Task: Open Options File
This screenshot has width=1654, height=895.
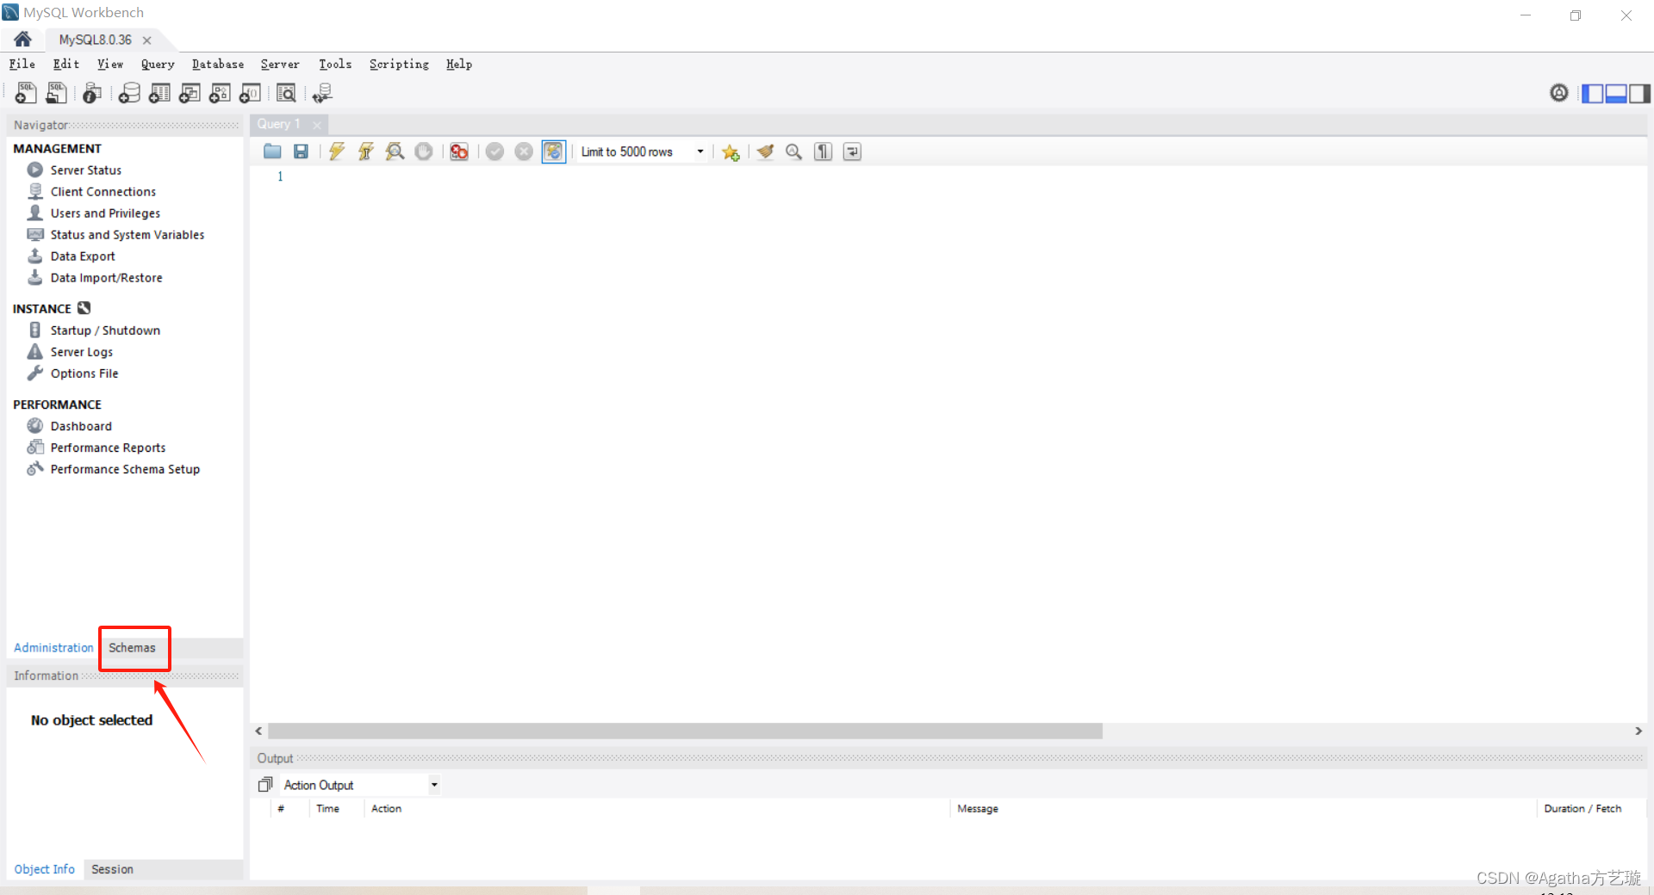Action: (x=84, y=373)
